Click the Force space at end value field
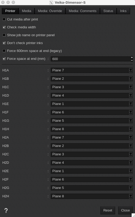The height and width of the screenshot is (217, 135). click(91, 59)
